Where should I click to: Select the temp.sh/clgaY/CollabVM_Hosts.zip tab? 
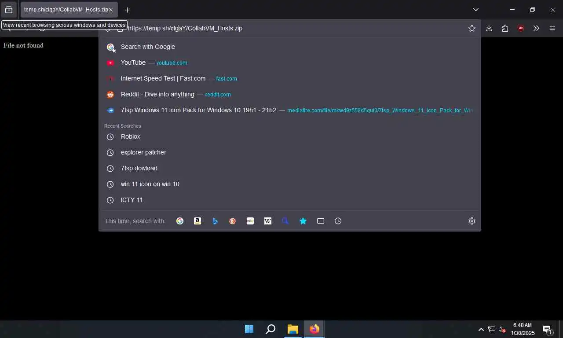(69, 10)
